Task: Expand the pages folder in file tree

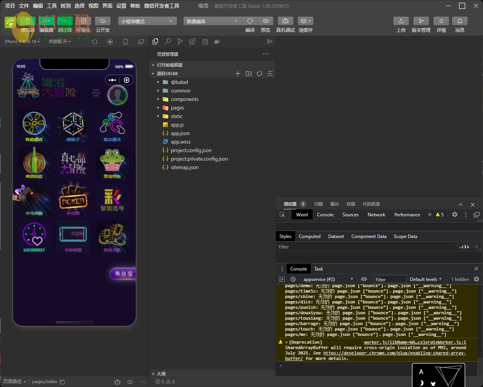Action: (177, 108)
